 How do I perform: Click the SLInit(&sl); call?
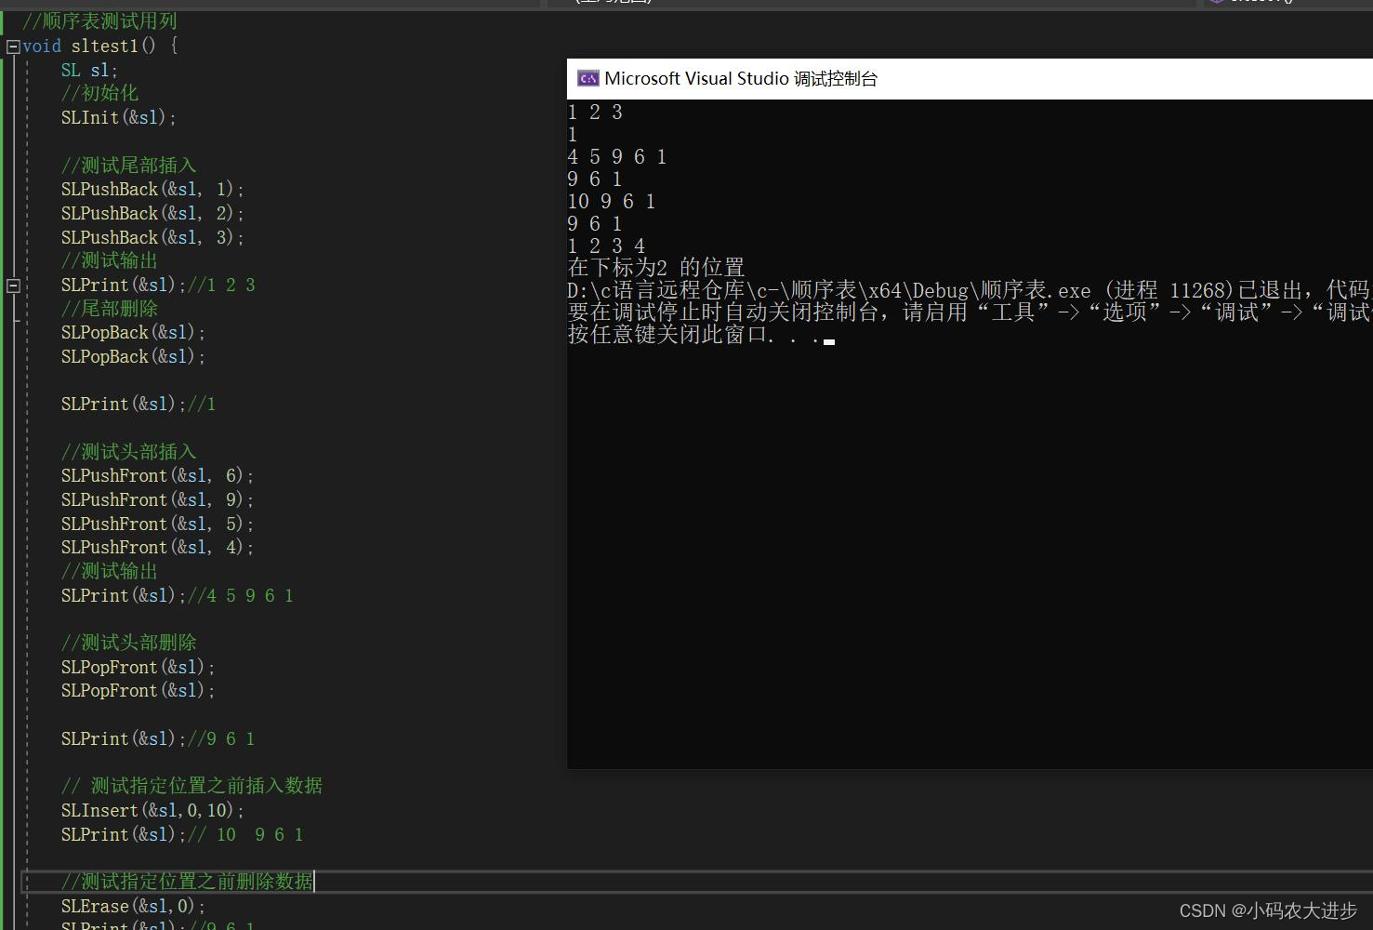119,117
